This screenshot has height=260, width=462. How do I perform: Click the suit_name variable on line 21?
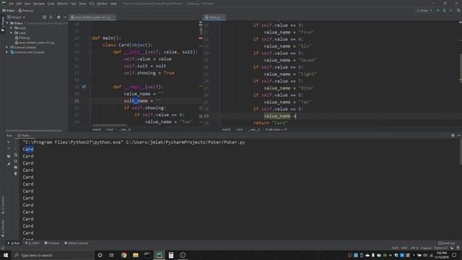136,101
